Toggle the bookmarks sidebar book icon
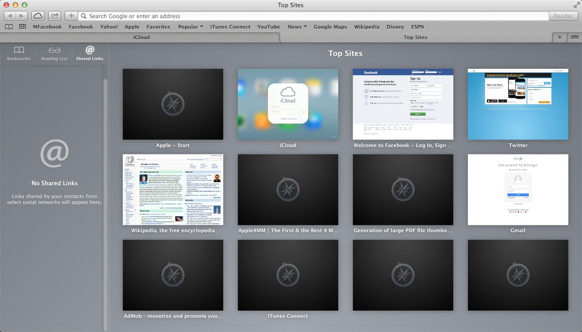The width and height of the screenshot is (582, 332). (x=9, y=27)
